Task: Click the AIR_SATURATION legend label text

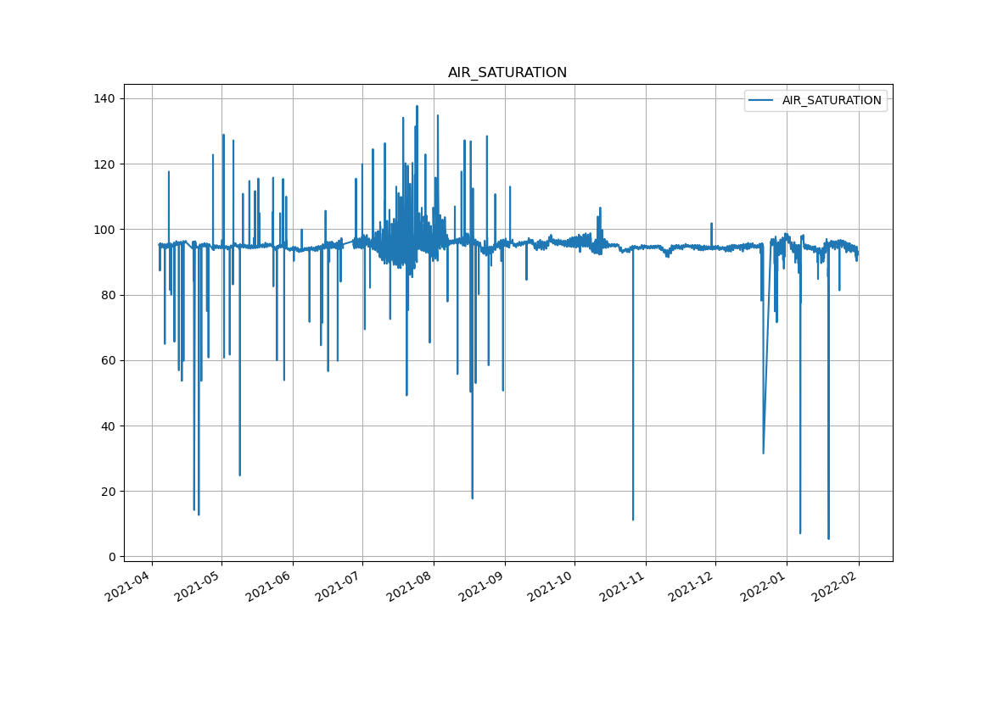Action: (x=831, y=101)
